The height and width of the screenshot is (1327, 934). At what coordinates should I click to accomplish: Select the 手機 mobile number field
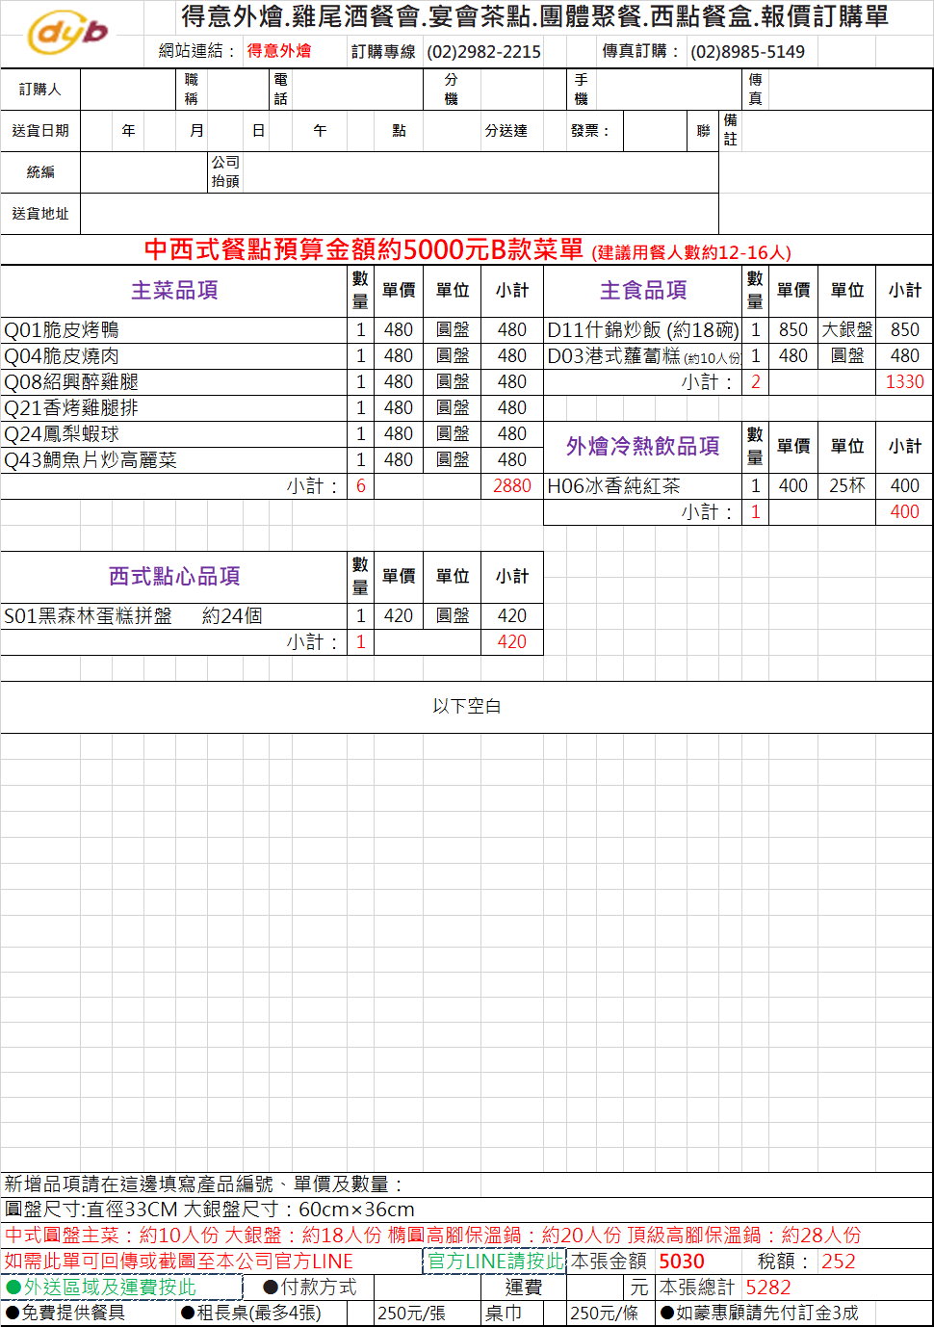[x=667, y=90]
